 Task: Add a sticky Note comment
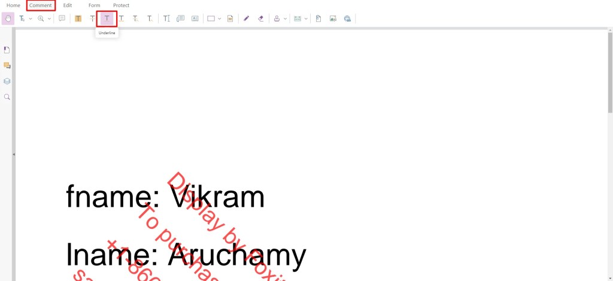click(62, 19)
